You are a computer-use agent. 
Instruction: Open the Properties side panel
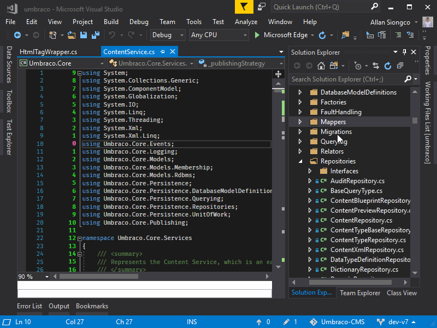(428, 61)
